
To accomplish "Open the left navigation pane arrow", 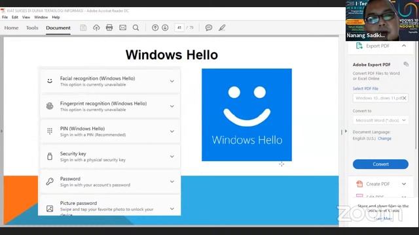I will [x=1, y=131].
